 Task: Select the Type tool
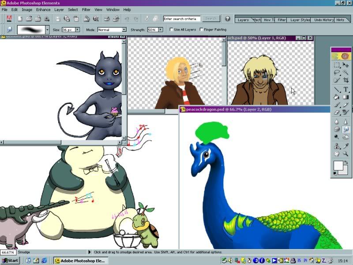tap(345, 90)
